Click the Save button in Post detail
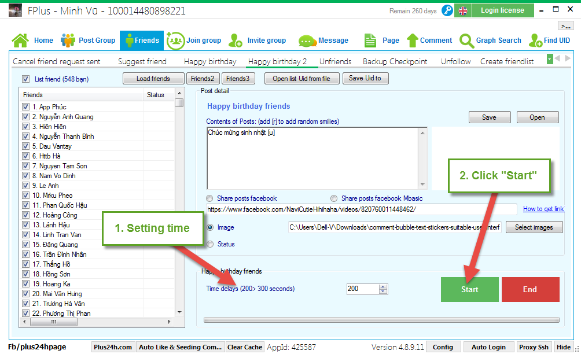 tap(490, 117)
